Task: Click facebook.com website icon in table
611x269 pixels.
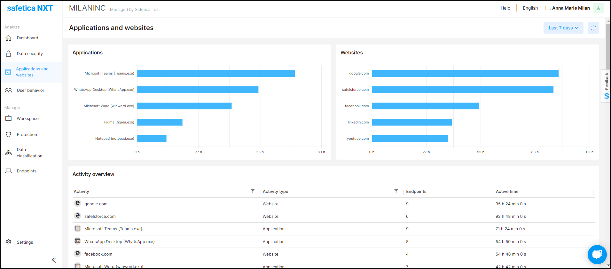Action: [77, 254]
